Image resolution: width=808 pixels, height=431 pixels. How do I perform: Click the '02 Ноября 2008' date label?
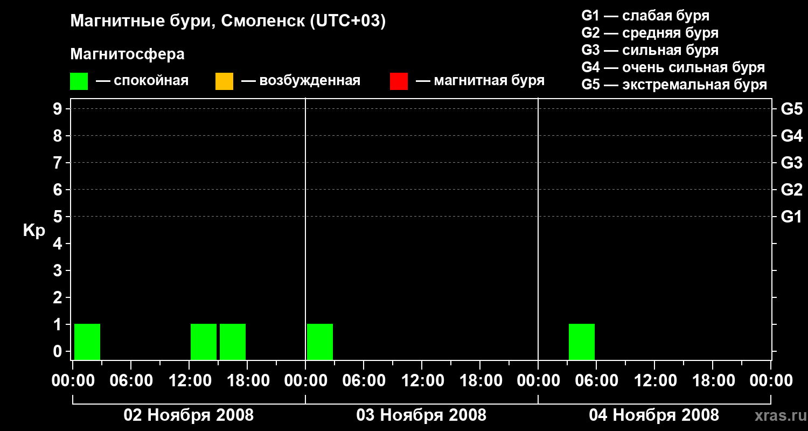tap(189, 415)
